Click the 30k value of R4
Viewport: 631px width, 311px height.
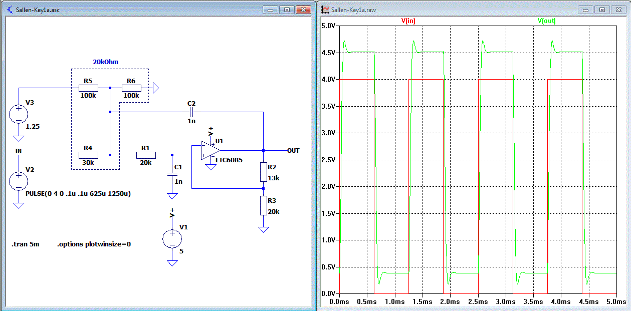click(x=88, y=162)
